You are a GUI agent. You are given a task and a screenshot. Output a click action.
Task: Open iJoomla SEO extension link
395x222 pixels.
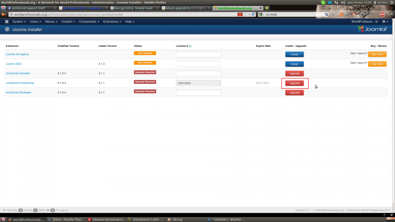[14, 64]
